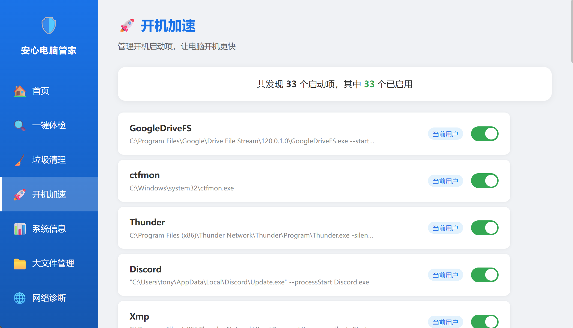Disable Thunder startup toggle
This screenshot has width=573, height=328.
click(484, 228)
